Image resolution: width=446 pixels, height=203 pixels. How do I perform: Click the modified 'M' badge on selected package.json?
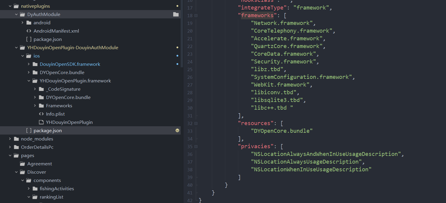coord(177,130)
